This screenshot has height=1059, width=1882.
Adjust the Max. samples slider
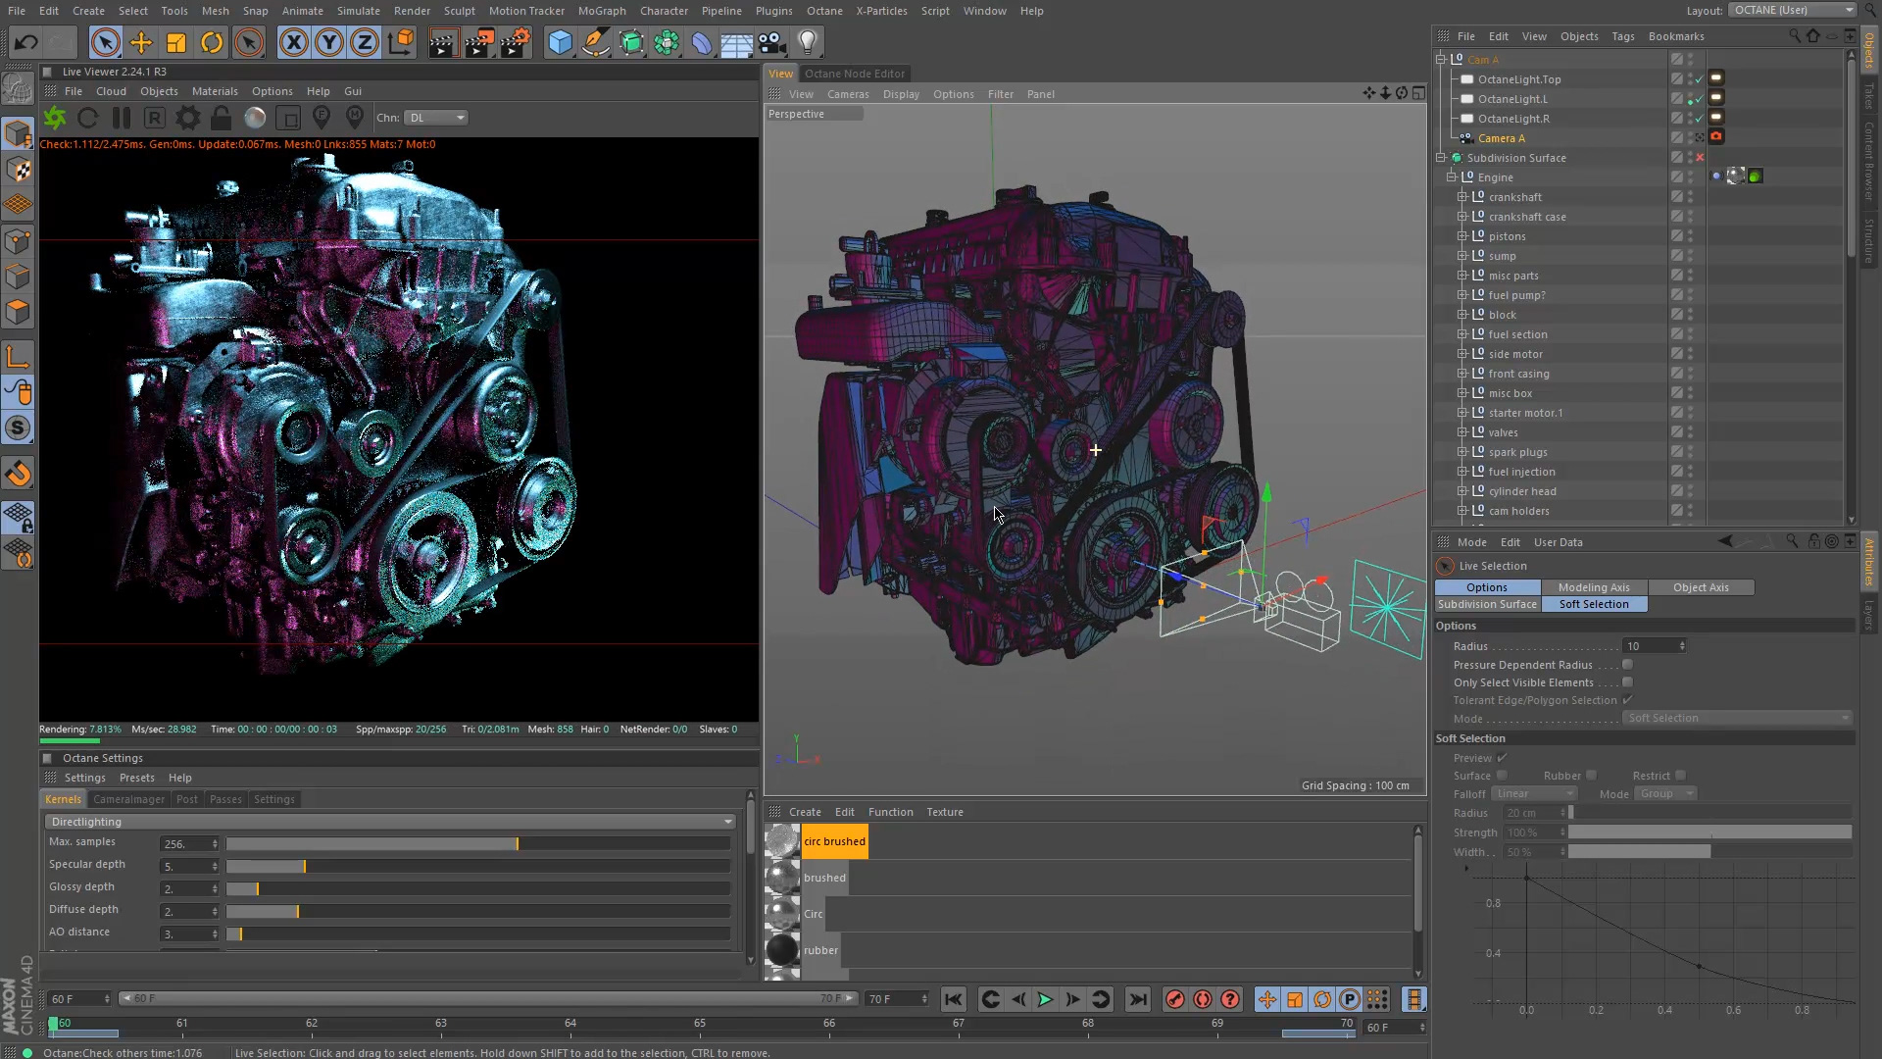[x=517, y=844]
